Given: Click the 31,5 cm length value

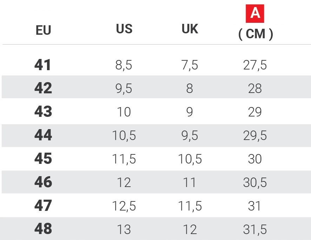Looking at the screenshot, I should click(255, 229).
